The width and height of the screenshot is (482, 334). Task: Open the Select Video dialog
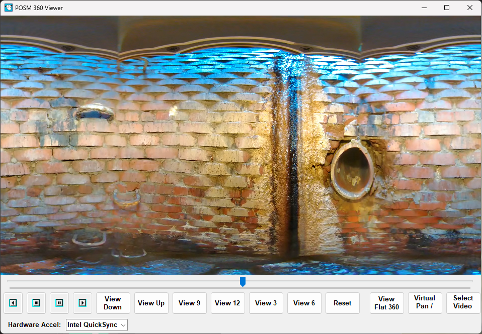(463, 303)
